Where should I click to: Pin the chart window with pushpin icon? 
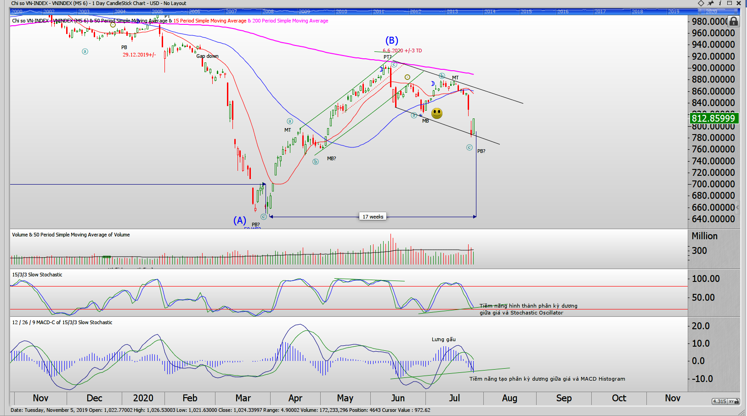click(710, 3)
